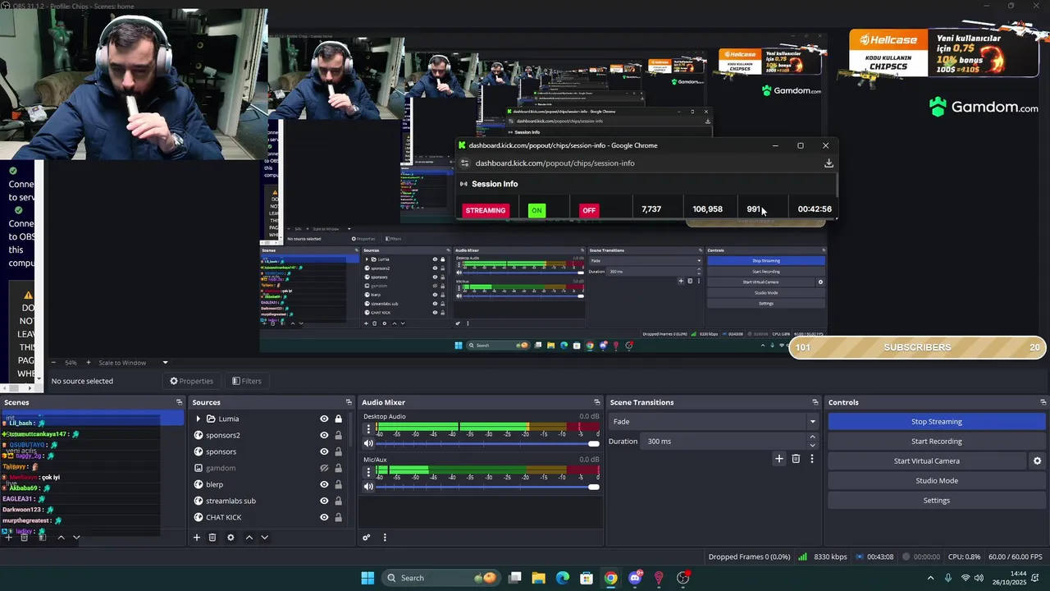Undock the Audio Mixer panel
The height and width of the screenshot is (591, 1050).
[597, 402]
